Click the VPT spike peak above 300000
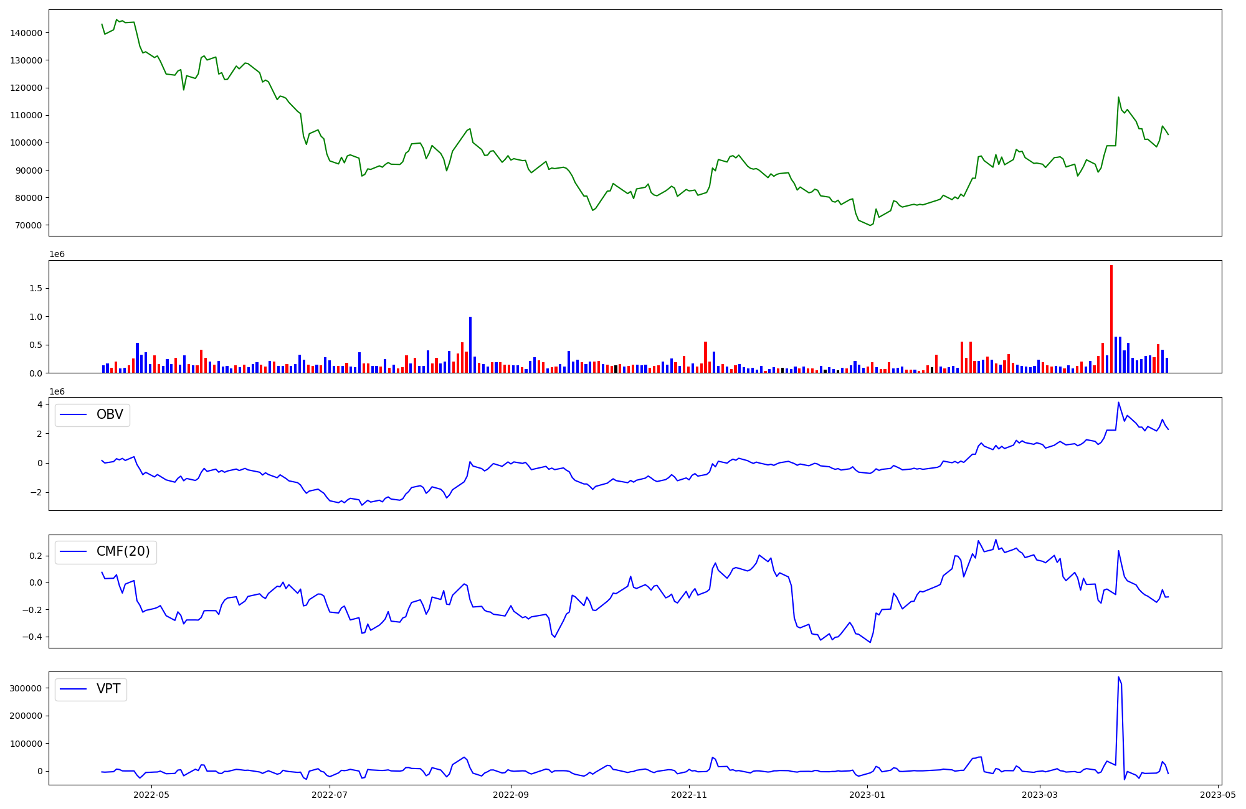 tap(1118, 678)
